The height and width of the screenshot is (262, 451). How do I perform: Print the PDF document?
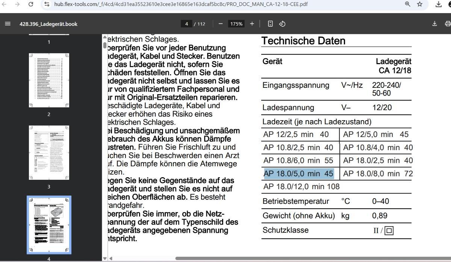447,24
